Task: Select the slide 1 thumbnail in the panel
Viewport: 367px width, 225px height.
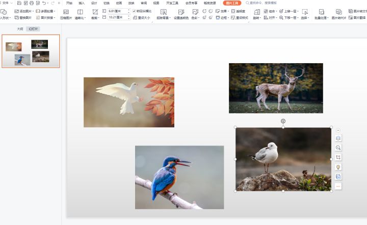Action: pos(31,51)
